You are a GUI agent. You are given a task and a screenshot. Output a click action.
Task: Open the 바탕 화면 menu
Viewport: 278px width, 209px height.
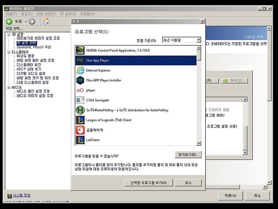[x=46, y=14]
